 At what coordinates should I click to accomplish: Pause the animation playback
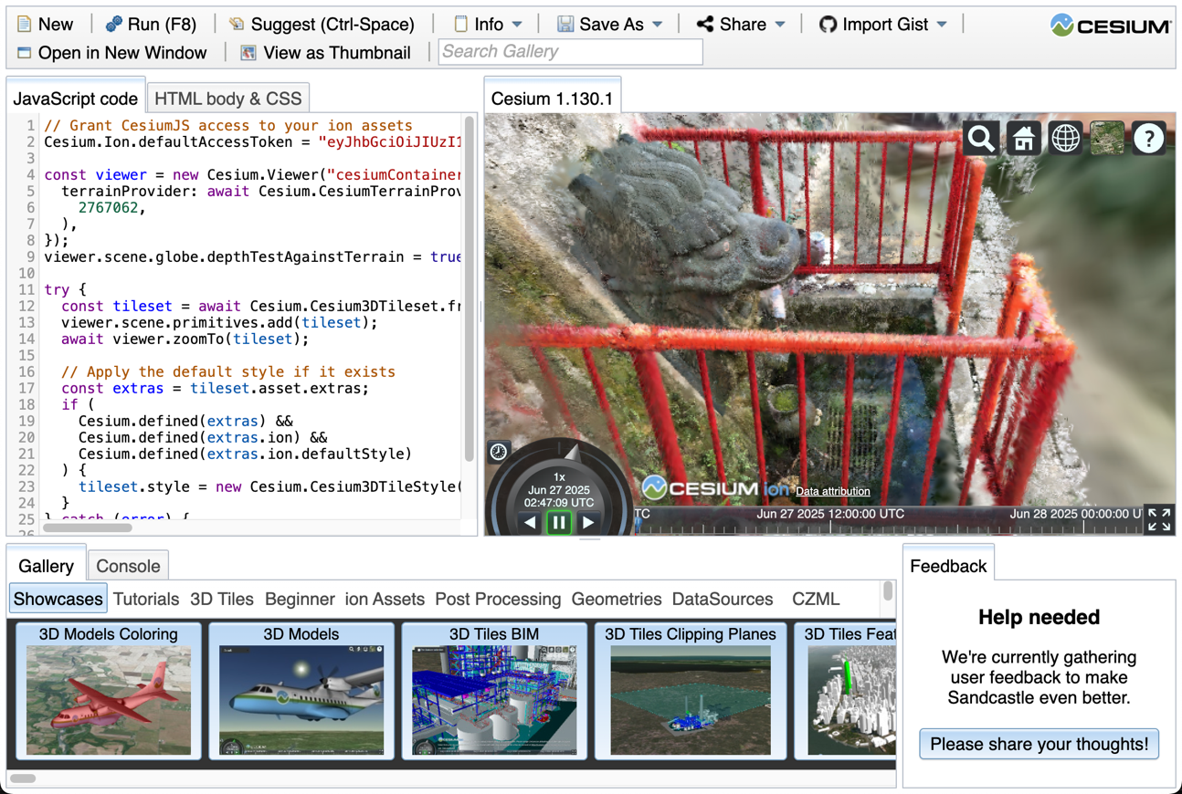tap(561, 522)
